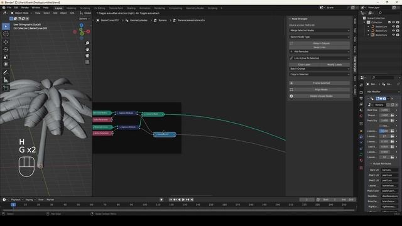
Task: Switch to Shading workspace tab
Action: [131, 8]
